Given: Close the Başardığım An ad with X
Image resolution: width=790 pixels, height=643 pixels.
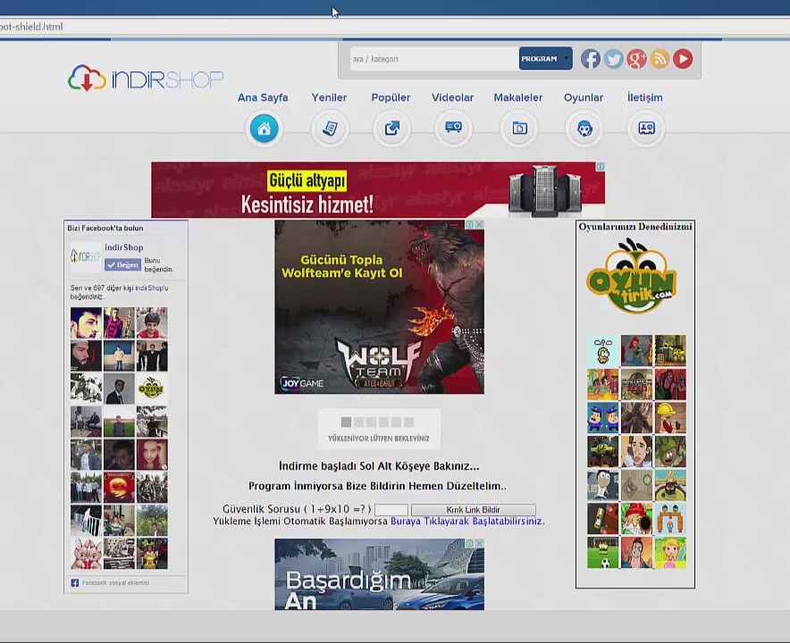Looking at the screenshot, I should point(480,543).
